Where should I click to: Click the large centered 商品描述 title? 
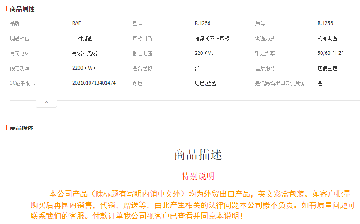click(x=198, y=155)
